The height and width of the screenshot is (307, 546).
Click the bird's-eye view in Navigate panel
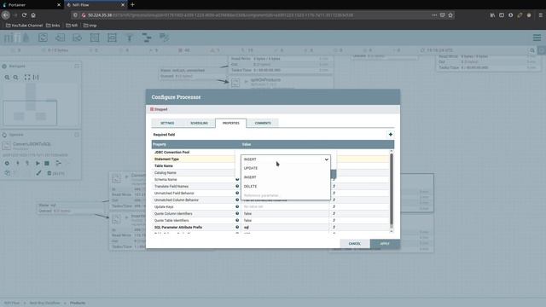[x=42, y=104]
